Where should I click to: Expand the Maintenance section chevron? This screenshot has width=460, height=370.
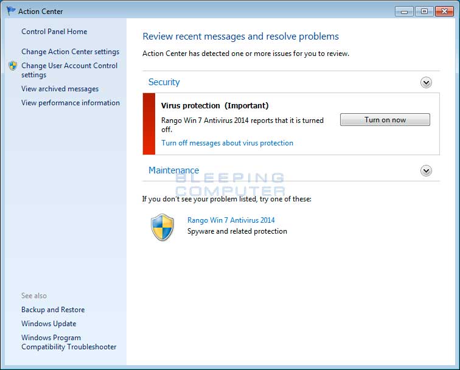[x=426, y=170]
